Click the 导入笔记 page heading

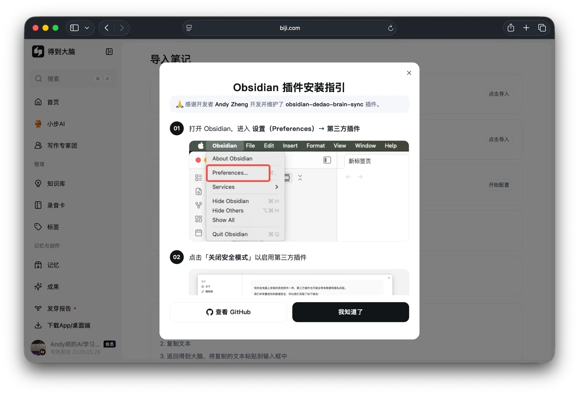pyautogui.click(x=170, y=59)
